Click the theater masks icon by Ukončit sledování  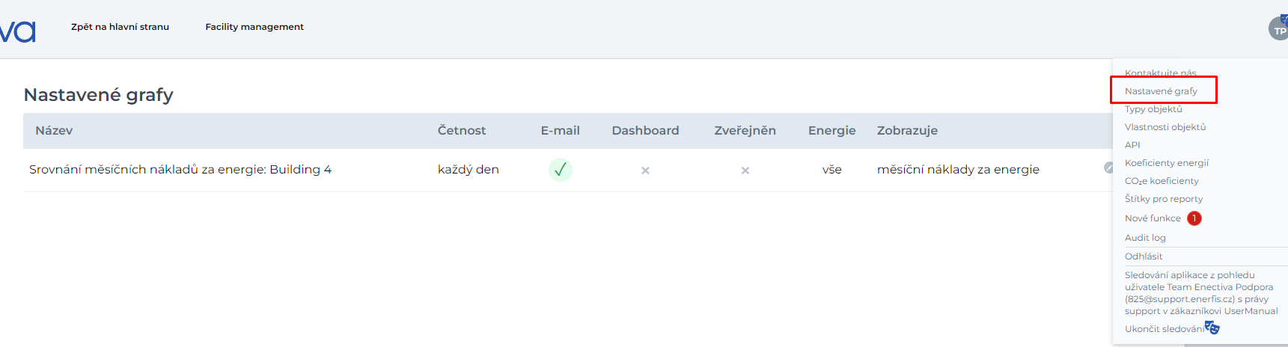[1212, 328]
